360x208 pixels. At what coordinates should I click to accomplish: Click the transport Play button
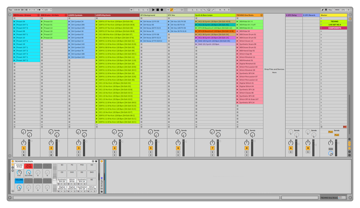[x=153, y=10]
